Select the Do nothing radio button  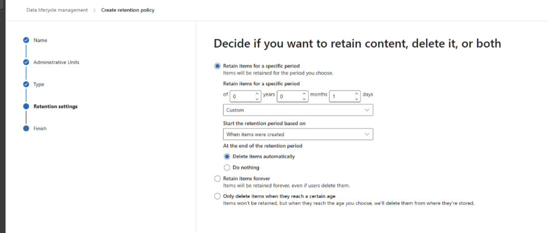click(227, 168)
